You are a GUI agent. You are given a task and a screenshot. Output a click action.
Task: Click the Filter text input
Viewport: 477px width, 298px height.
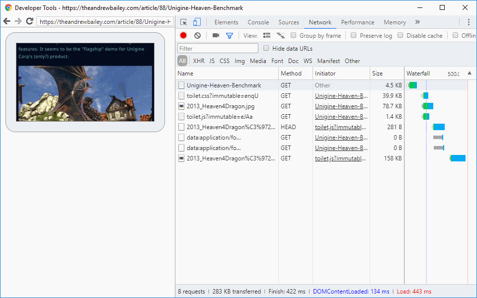pyautogui.click(x=218, y=48)
